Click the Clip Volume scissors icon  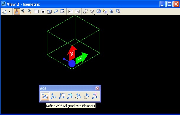(111, 11)
